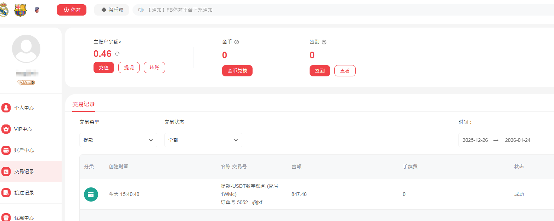Click the 个人中心 person icon in sidebar
The image size is (554, 221).
[x=6, y=108]
